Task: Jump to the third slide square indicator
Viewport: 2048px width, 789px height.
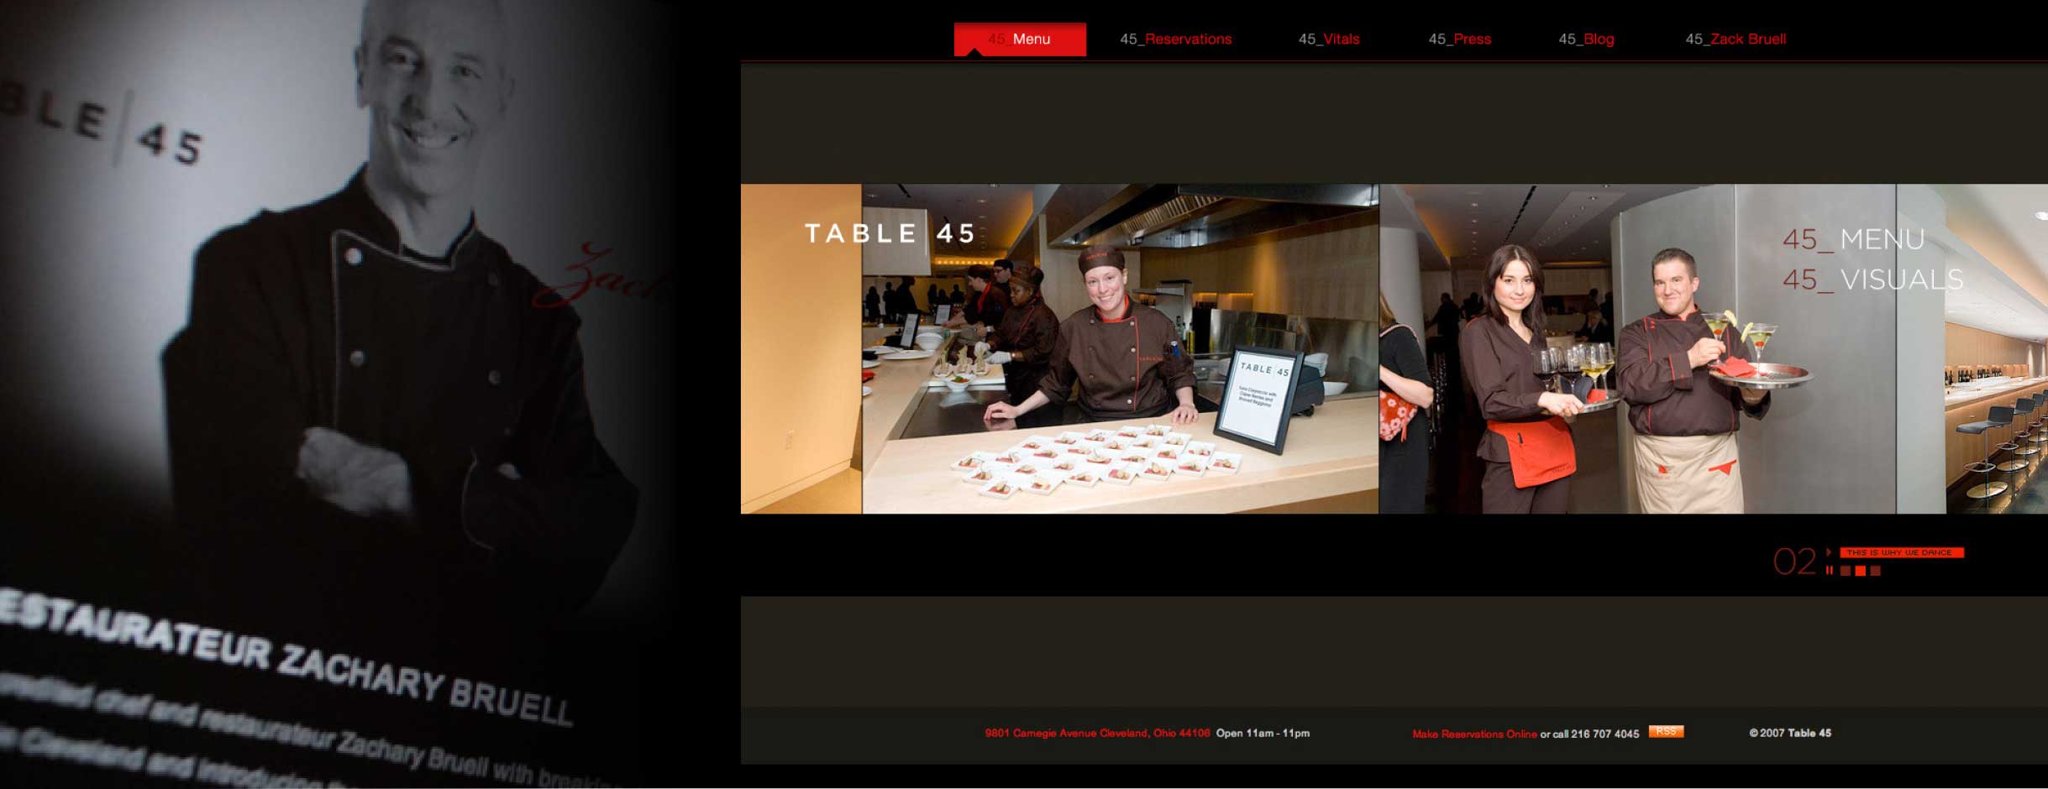Action: 1875,571
